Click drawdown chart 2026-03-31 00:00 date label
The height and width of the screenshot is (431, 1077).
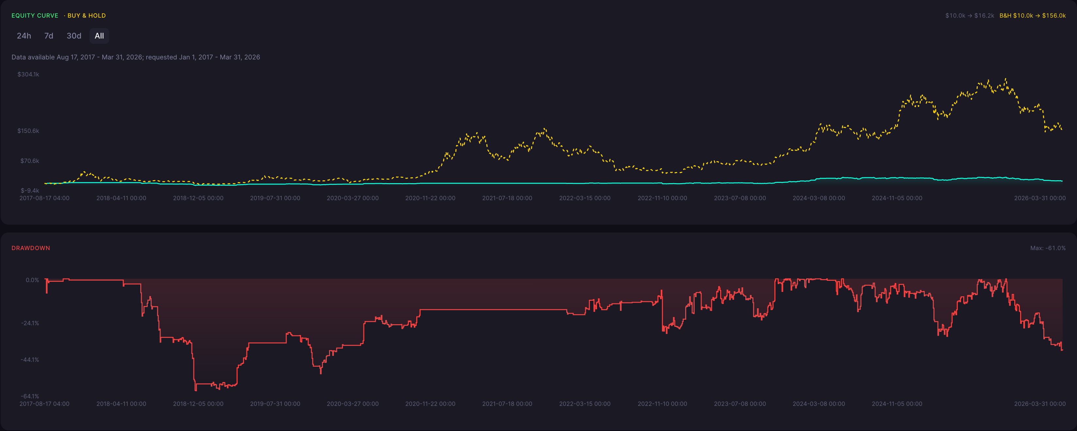[x=1040, y=404]
